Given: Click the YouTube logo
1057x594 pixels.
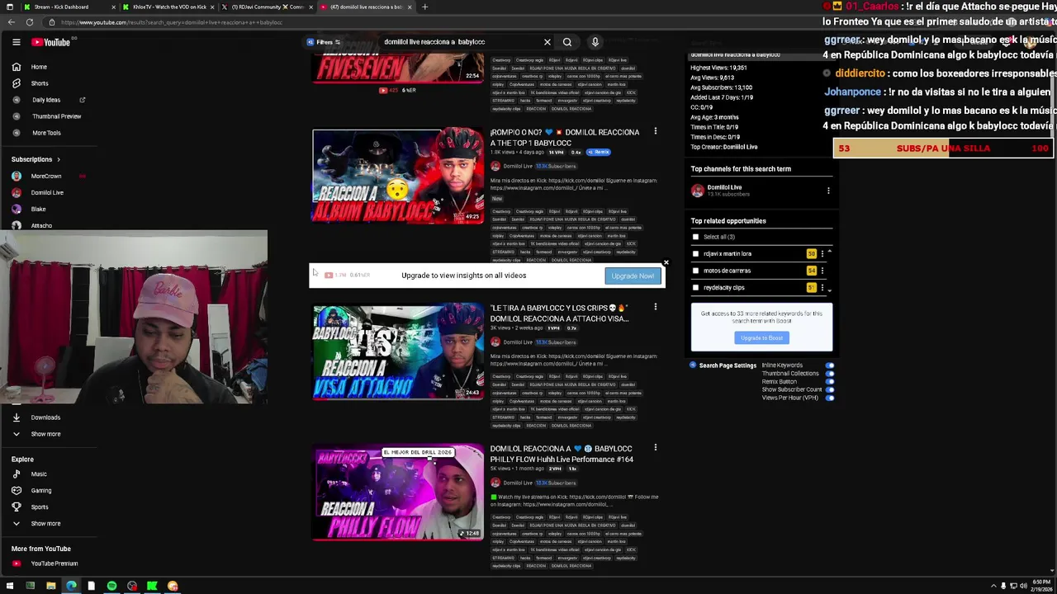Looking at the screenshot, I should coord(51,42).
